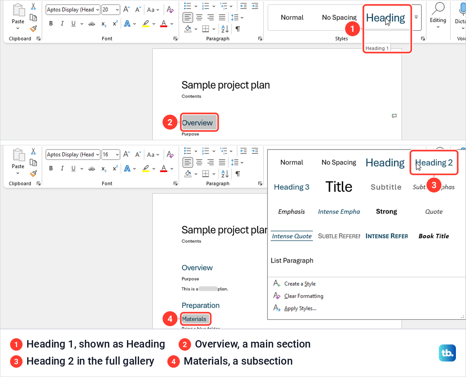
Task: Open the font size dropdown showing 20
Action: (x=117, y=10)
